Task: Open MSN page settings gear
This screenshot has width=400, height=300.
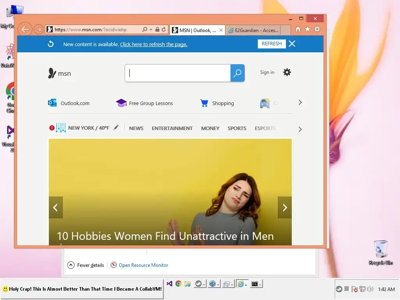Action: coord(287,72)
